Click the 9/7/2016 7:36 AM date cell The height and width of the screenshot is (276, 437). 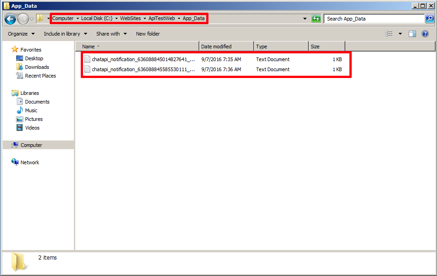coord(221,69)
